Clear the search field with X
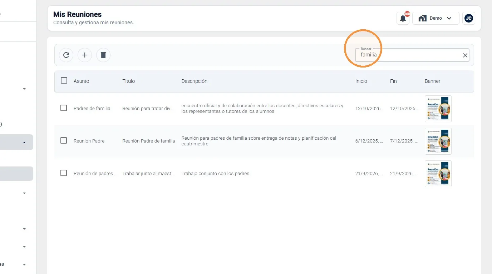The height and width of the screenshot is (274, 492). point(465,55)
